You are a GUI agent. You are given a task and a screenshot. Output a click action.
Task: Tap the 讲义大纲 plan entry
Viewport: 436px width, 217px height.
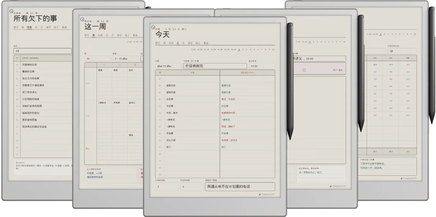pyautogui.click(x=171, y=140)
